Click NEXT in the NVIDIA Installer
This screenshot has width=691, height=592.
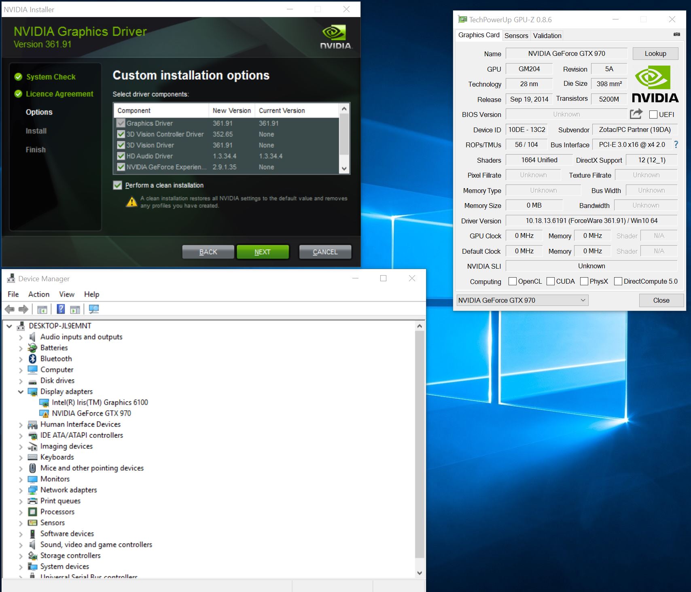click(263, 252)
